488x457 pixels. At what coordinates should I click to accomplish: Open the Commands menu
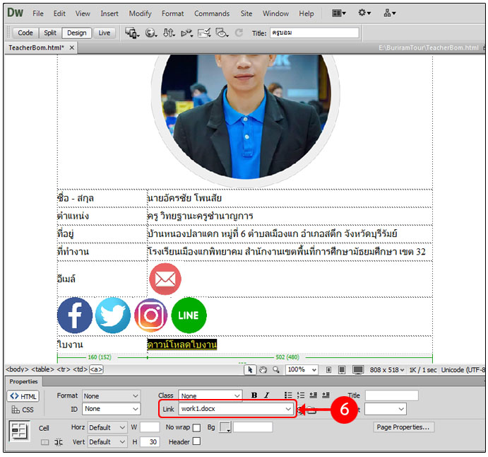pyautogui.click(x=212, y=13)
